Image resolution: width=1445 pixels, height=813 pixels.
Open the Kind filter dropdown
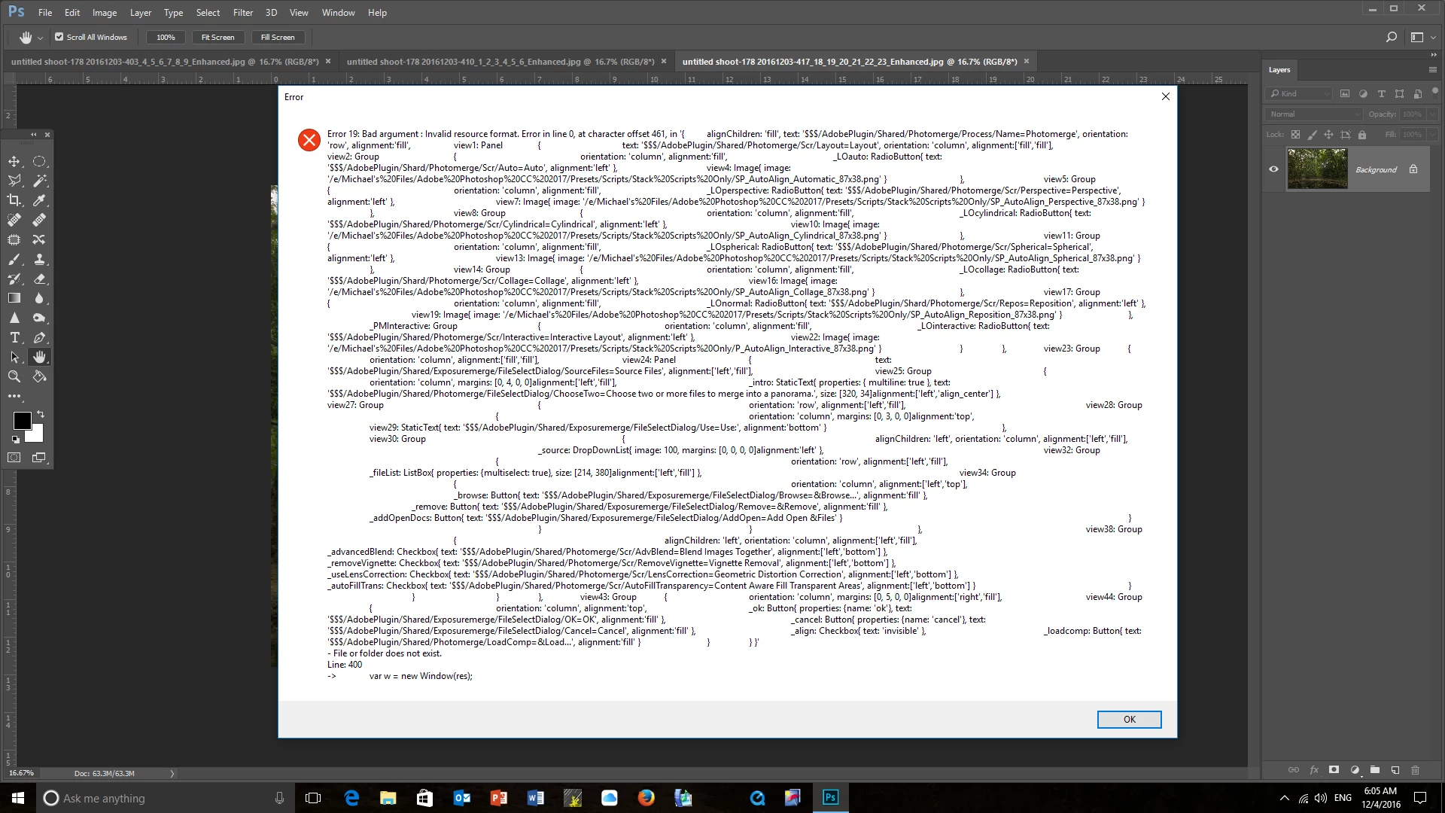pyautogui.click(x=1300, y=93)
